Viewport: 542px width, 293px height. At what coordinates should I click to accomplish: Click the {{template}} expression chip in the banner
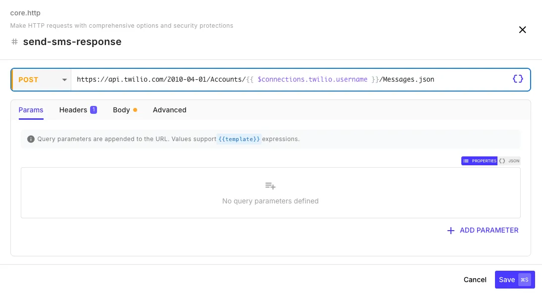(239, 139)
